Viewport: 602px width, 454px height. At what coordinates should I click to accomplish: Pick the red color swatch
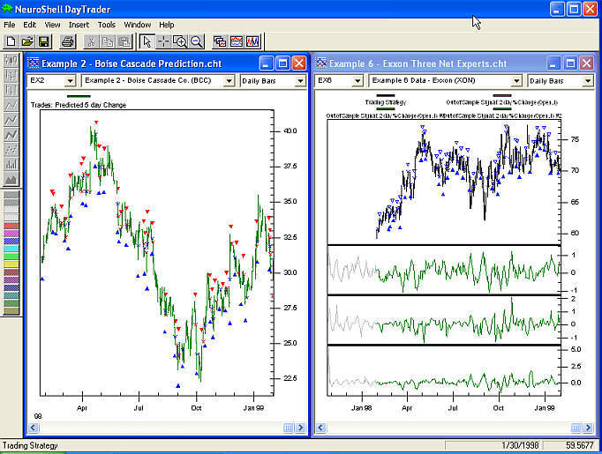11,226
